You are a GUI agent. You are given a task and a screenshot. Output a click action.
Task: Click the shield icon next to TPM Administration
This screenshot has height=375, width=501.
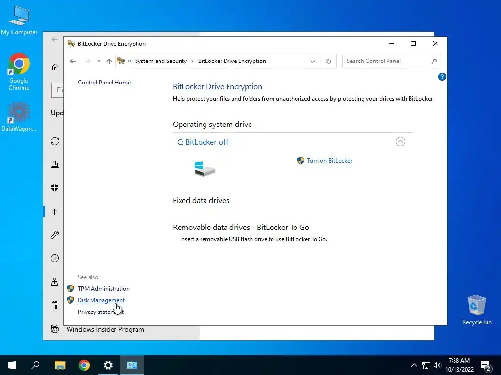coord(70,288)
